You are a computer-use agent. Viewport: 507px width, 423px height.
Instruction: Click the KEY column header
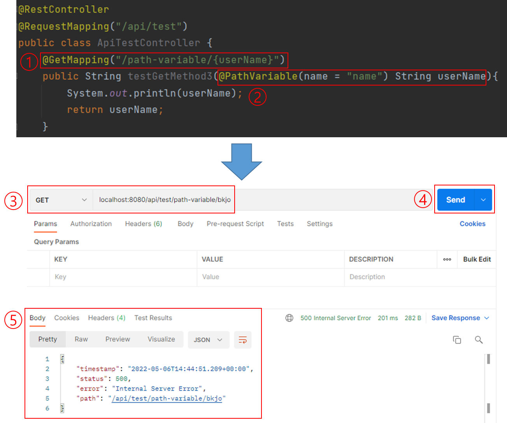click(x=61, y=259)
